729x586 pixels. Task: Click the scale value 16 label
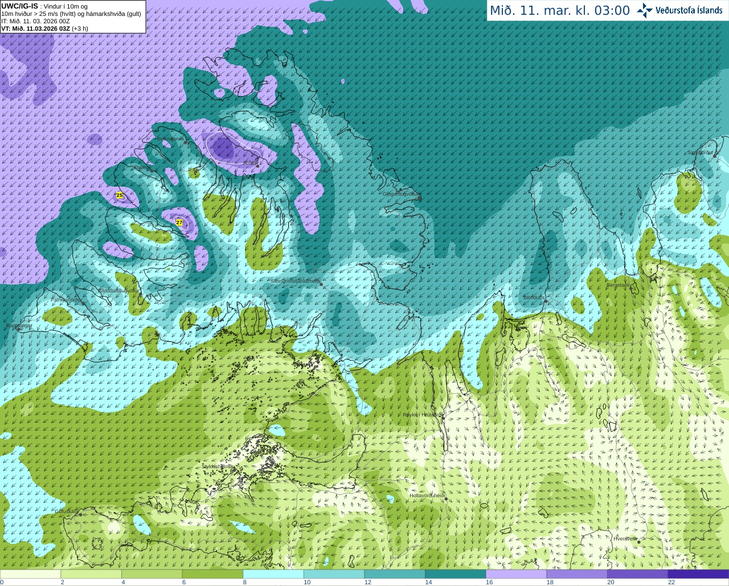pyautogui.click(x=489, y=582)
